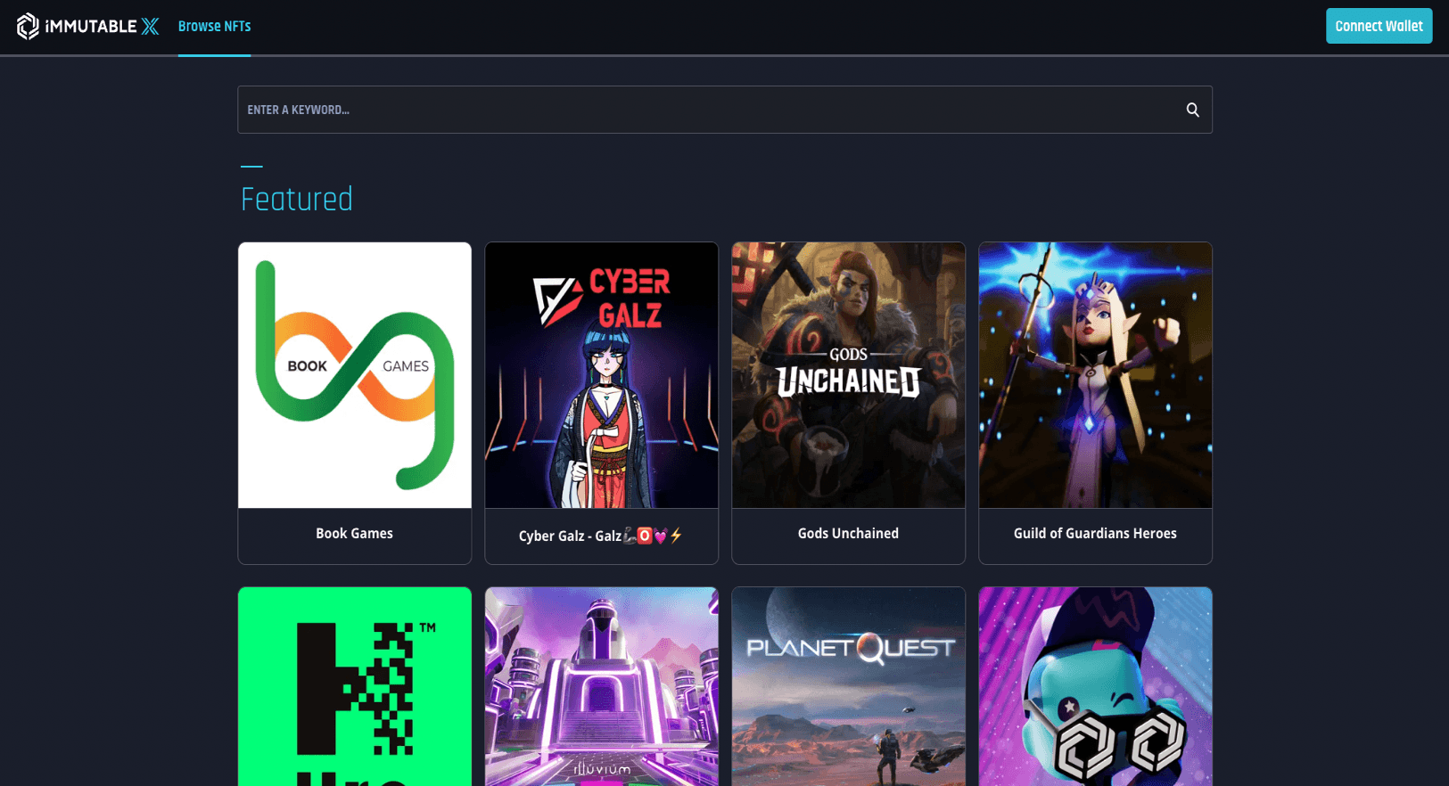Image resolution: width=1449 pixels, height=786 pixels.
Task: Open the Cyber Galz artwork thumbnail
Action: pyautogui.click(x=602, y=375)
